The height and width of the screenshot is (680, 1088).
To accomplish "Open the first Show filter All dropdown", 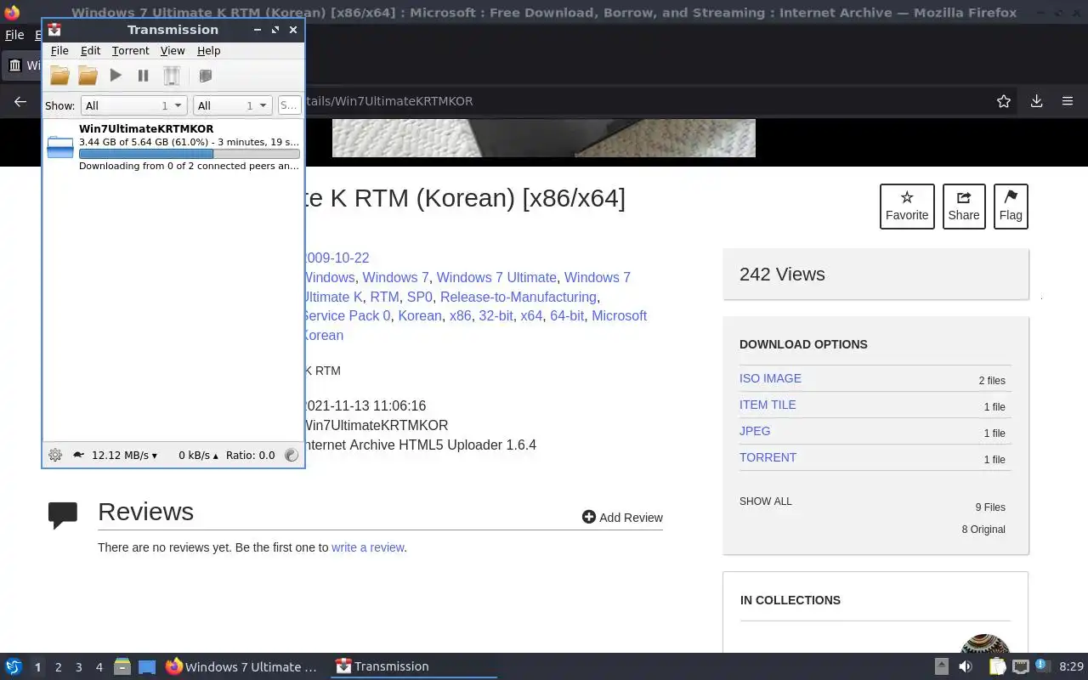I will click(133, 105).
